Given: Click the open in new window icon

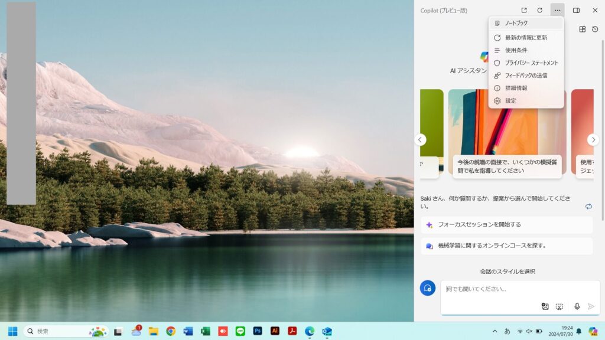Looking at the screenshot, I should click(524, 10).
